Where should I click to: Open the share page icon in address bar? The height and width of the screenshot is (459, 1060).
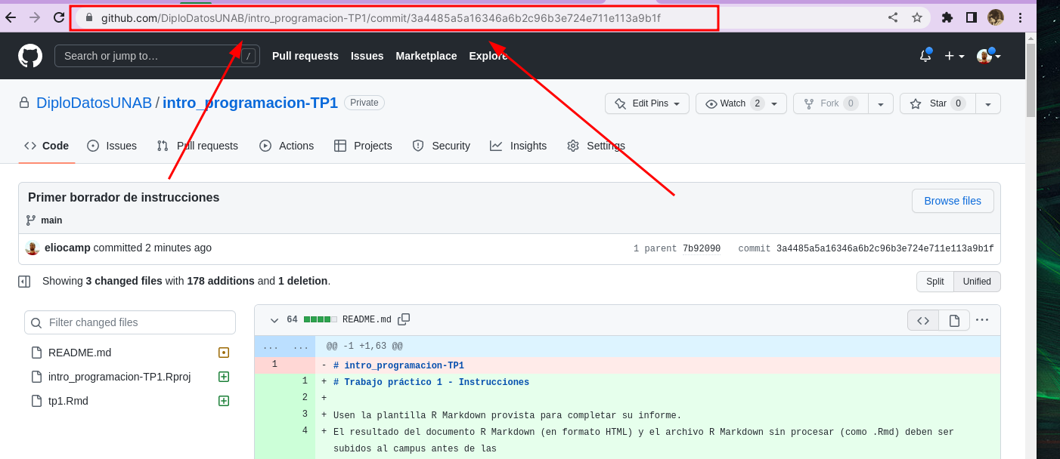(893, 17)
